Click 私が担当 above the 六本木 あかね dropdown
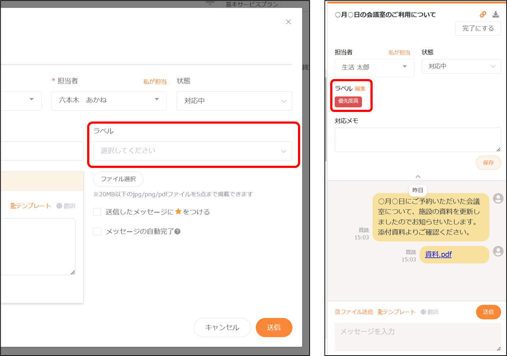Image resolution: width=507 pixels, height=356 pixels. coord(155,82)
